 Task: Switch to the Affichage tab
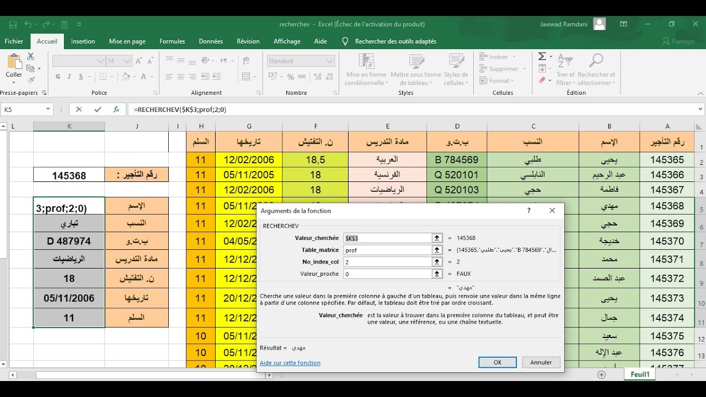pyautogui.click(x=287, y=41)
